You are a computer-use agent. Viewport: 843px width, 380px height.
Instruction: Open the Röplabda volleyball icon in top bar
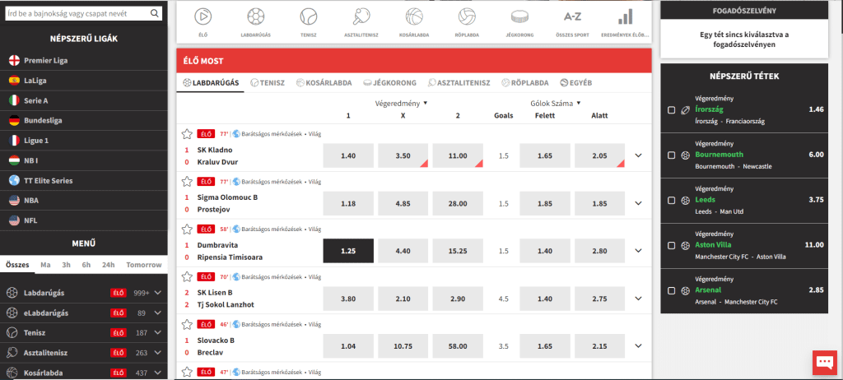pyautogui.click(x=467, y=17)
